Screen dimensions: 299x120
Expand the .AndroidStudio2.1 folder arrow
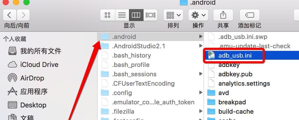point(200,46)
